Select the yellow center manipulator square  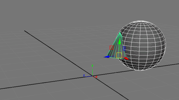[119, 56]
